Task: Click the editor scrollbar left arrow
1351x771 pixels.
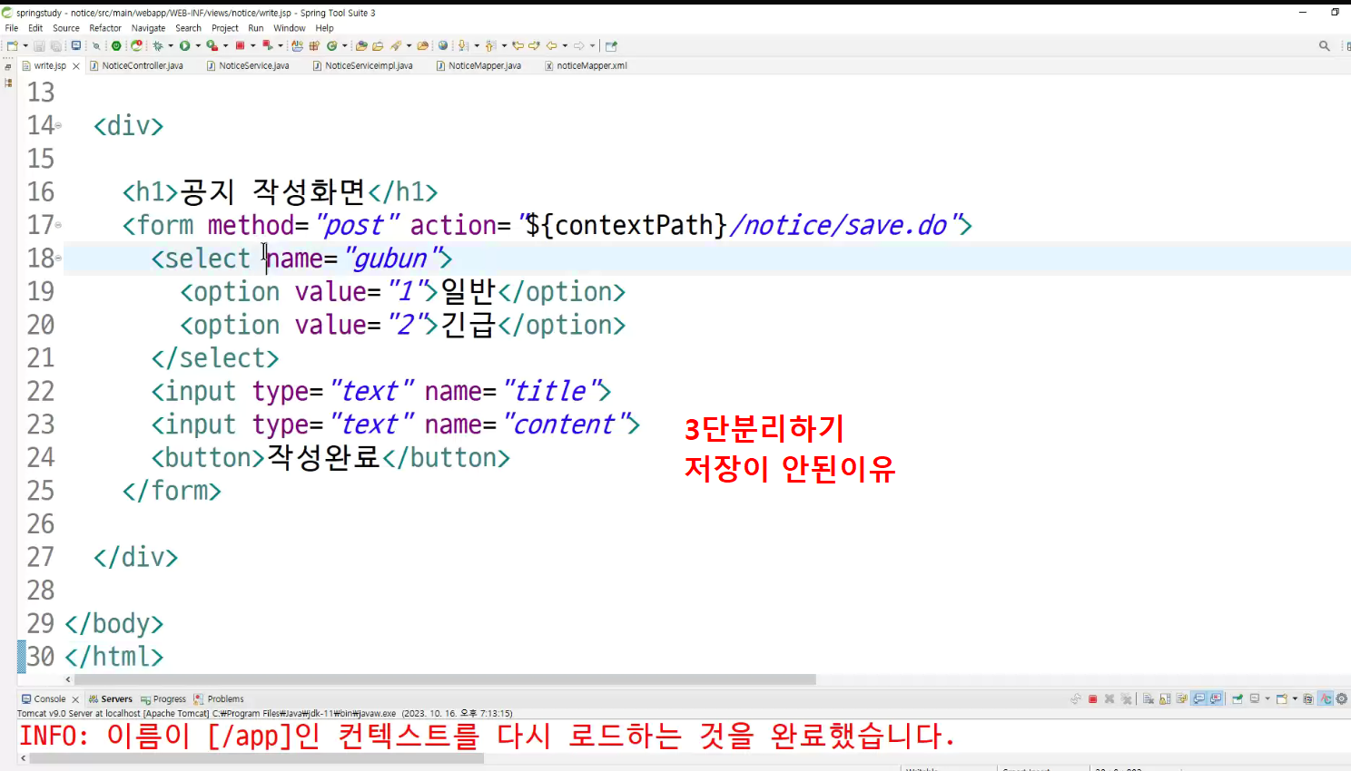Action: [68, 679]
